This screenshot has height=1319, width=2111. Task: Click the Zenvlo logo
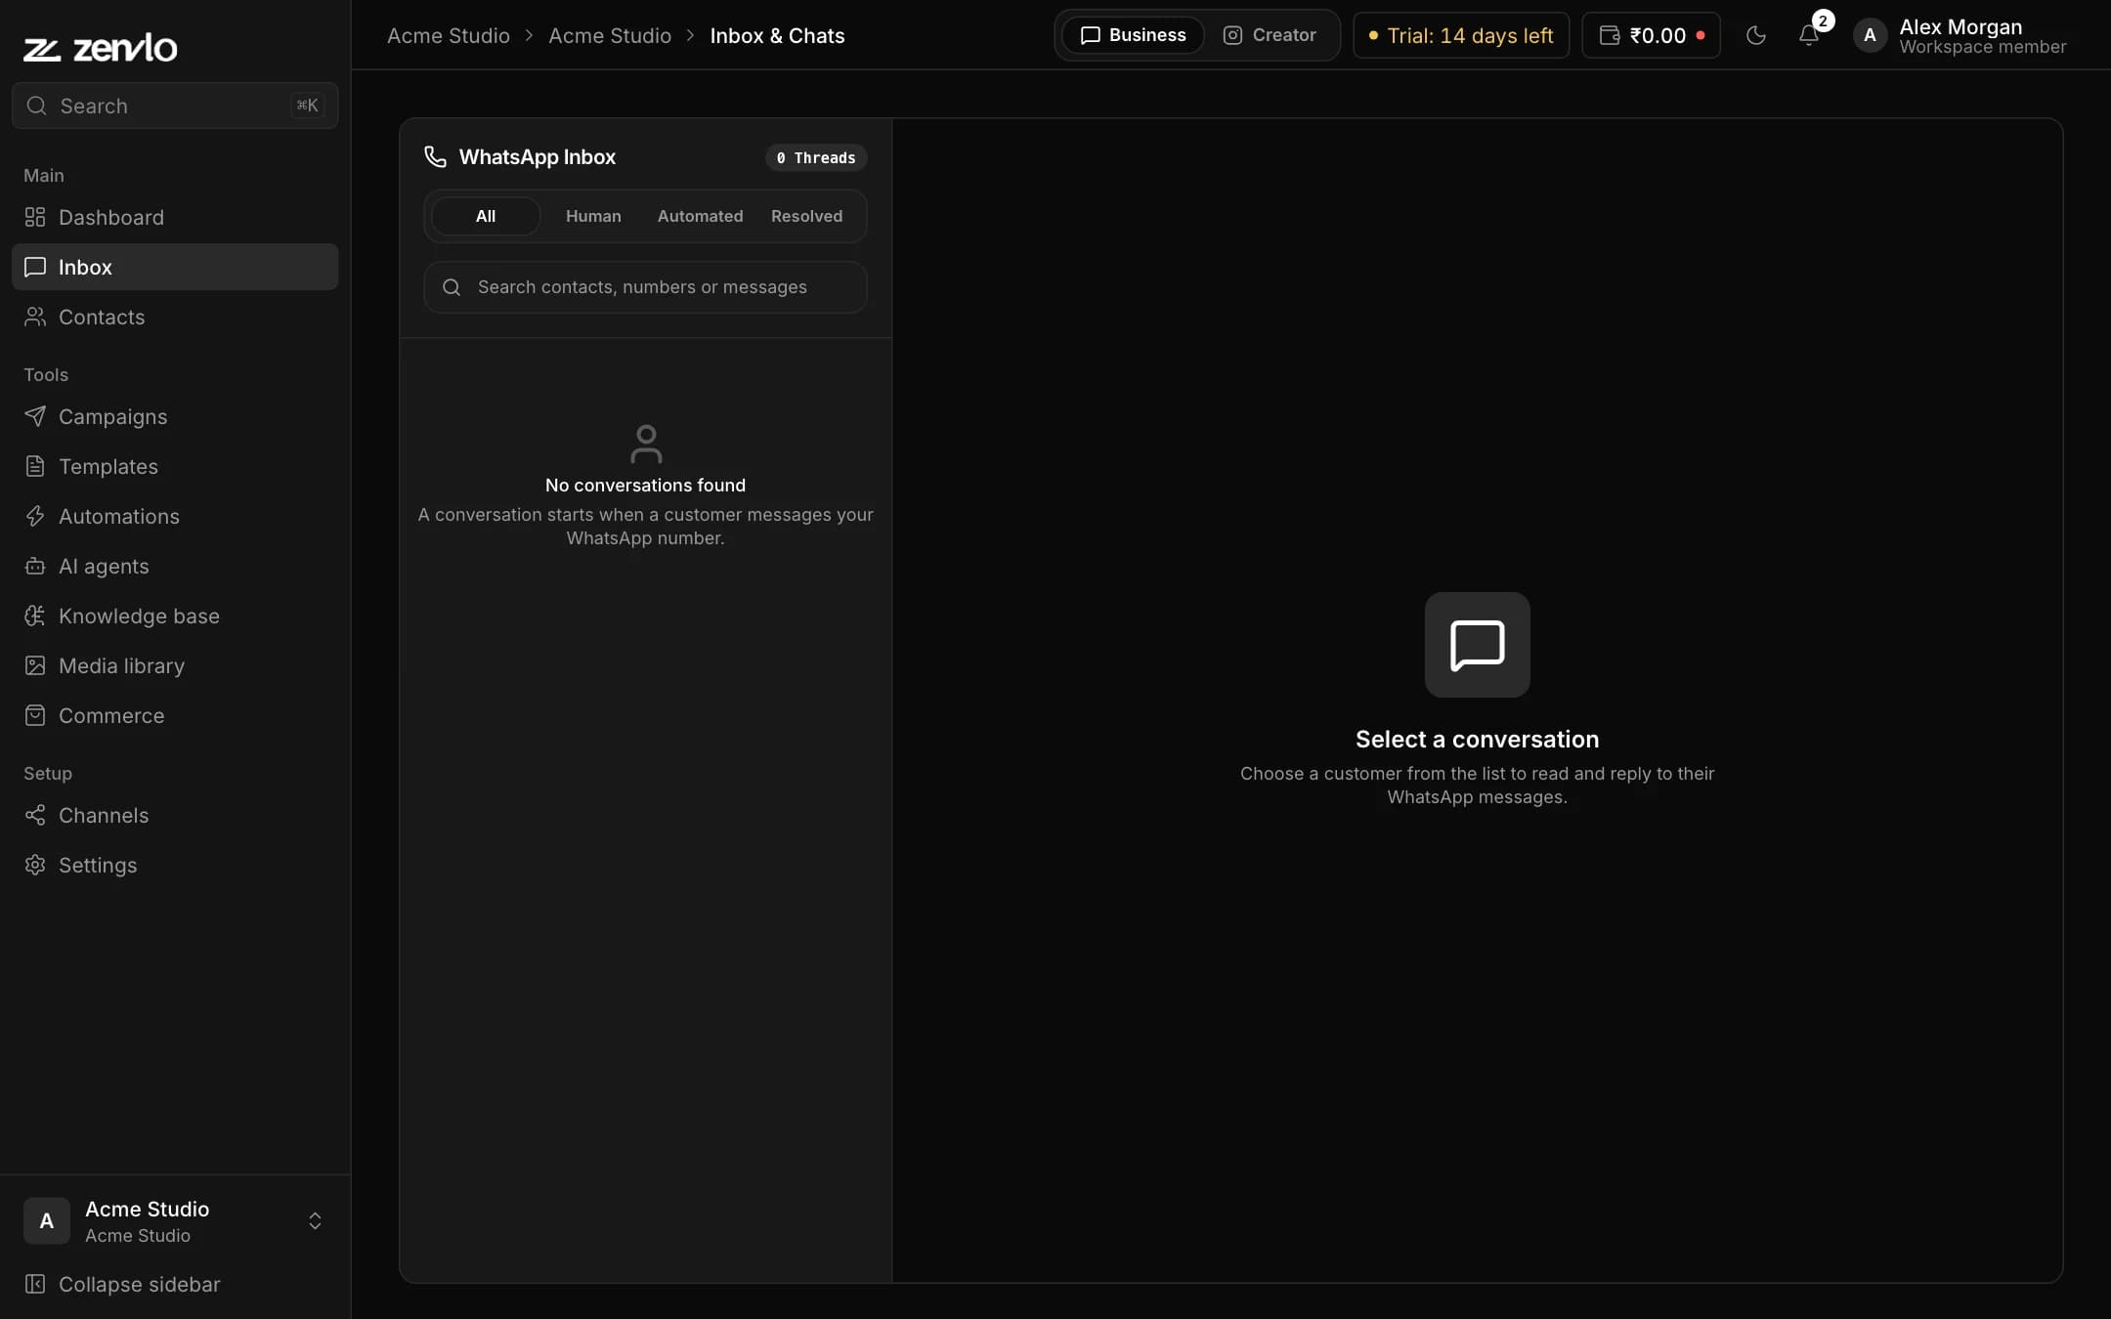pyautogui.click(x=100, y=48)
